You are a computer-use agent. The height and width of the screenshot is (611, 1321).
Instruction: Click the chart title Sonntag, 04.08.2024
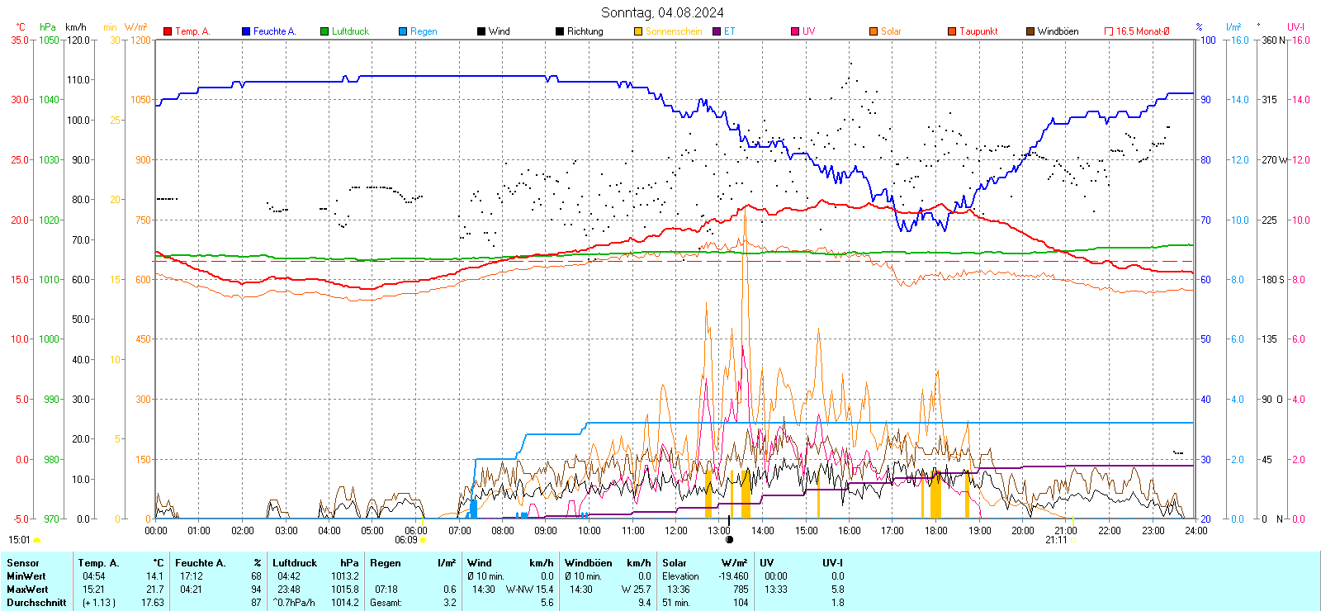(x=662, y=12)
